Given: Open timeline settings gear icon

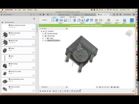Looking at the screenshot, I should (133, 91).
